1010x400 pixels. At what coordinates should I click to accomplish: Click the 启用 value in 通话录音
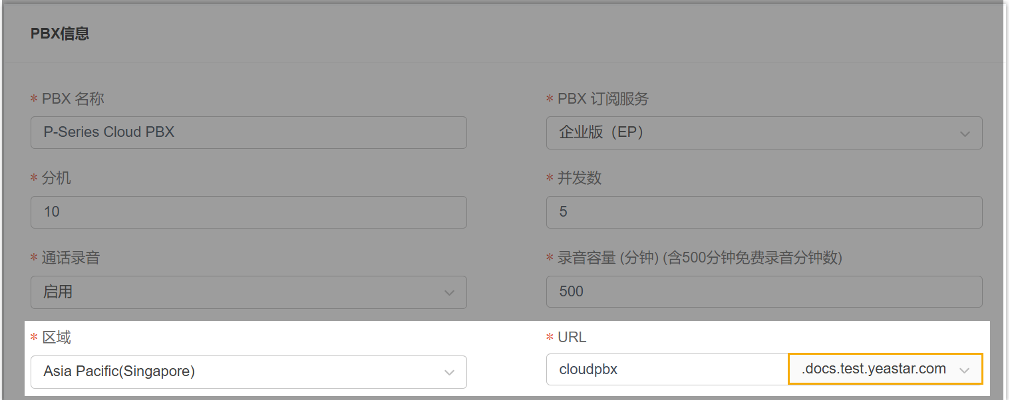click(x=59, y=292)
